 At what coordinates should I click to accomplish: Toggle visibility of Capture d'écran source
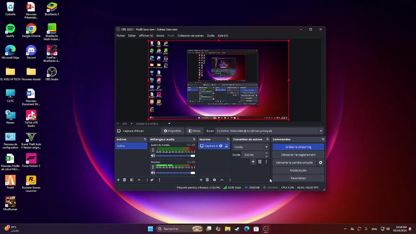click(x=221, y=146)
